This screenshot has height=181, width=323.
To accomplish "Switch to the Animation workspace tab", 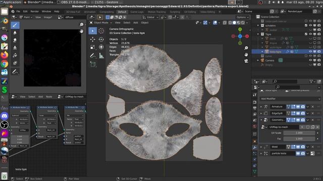I will [x=90, y=12].
